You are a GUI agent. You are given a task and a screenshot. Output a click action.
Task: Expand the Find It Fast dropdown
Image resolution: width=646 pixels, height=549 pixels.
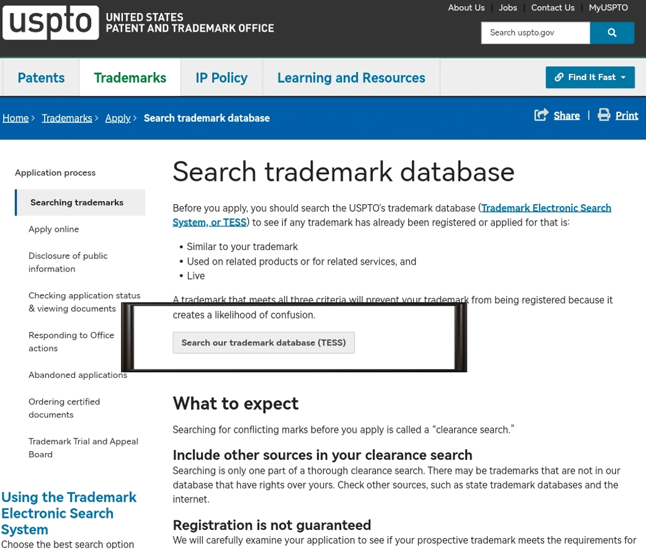tap(623, 78)
